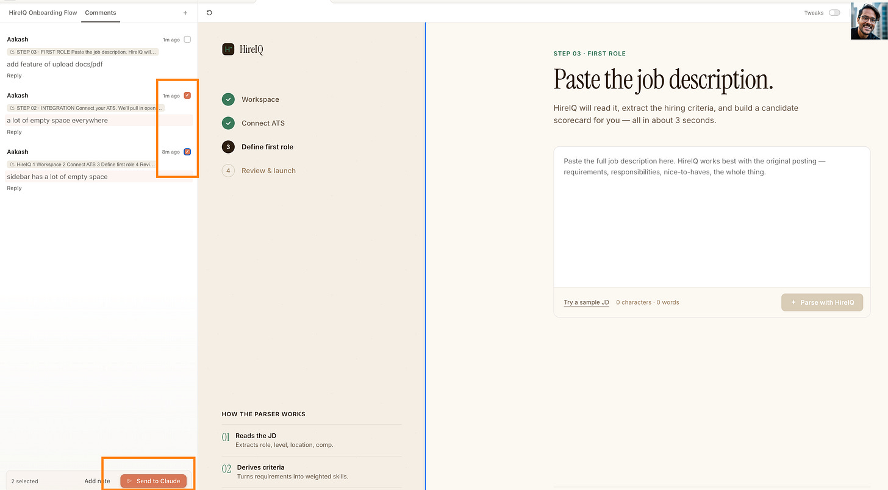Reply to the upload docs/pdf comment
This screenshot has width=888, height=490.
click(14, 76)
